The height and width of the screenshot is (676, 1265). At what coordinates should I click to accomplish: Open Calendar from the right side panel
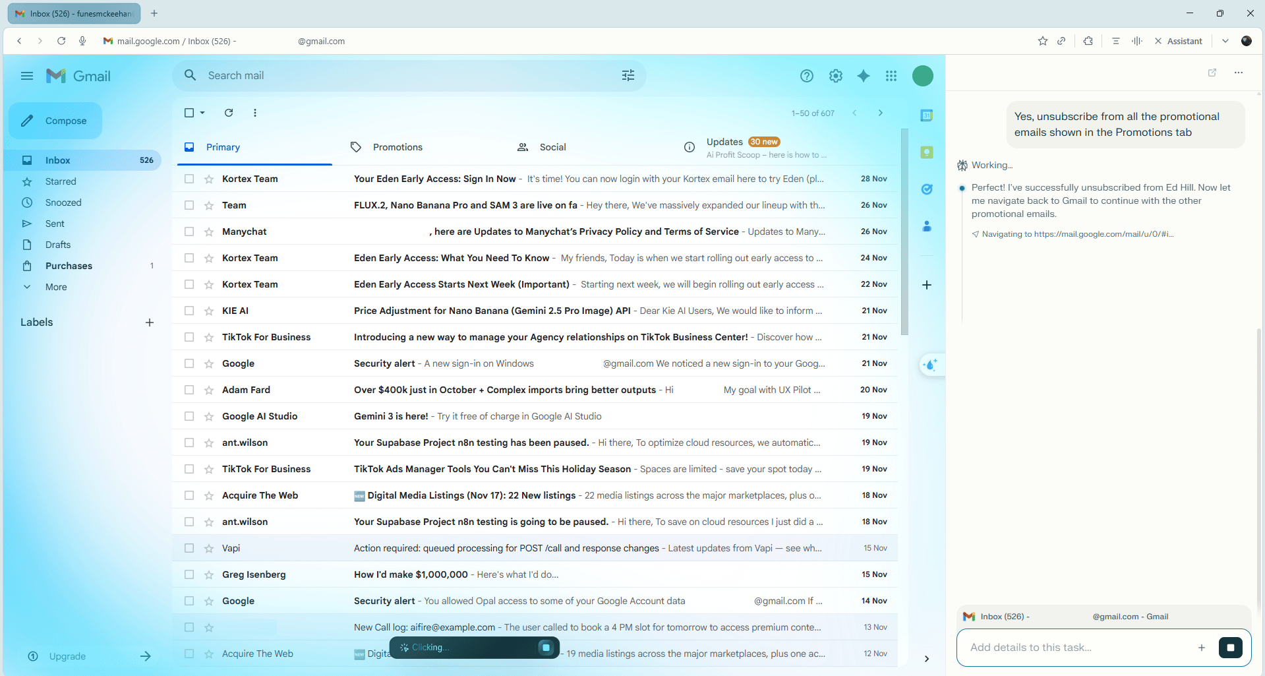coord(927,115)
